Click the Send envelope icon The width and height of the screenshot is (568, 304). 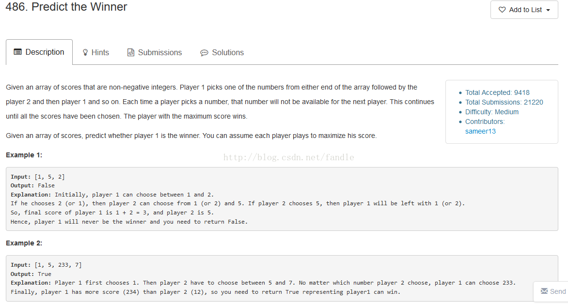tap(544, 291)
